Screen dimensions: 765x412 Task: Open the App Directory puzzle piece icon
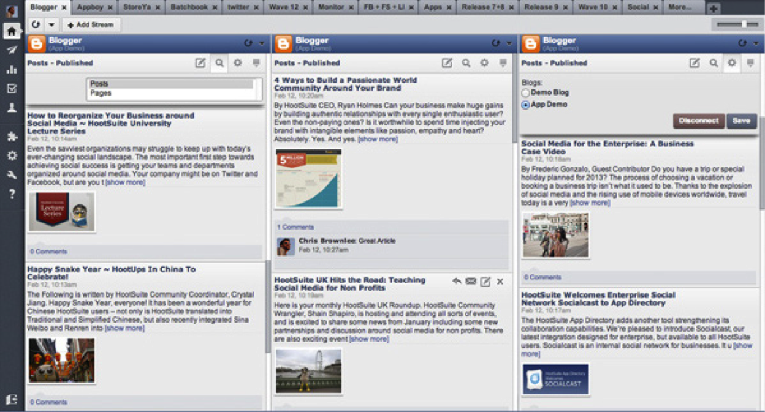coord(11,136)
